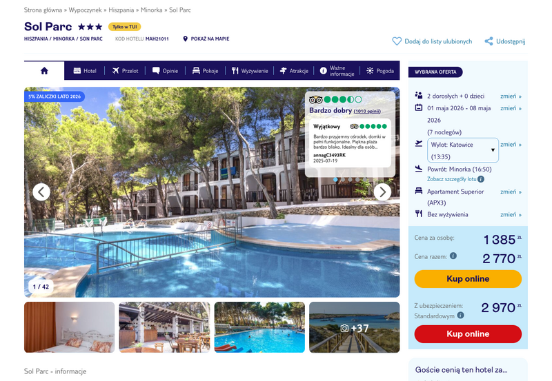This screenshot has width=552, height=381.
Task: Click info icon by Zobacz szczegóły lotu
Action: (x=481, y=179)
